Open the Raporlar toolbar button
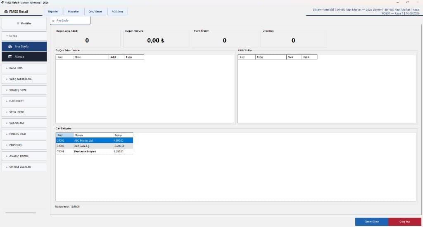 (53, 12)
